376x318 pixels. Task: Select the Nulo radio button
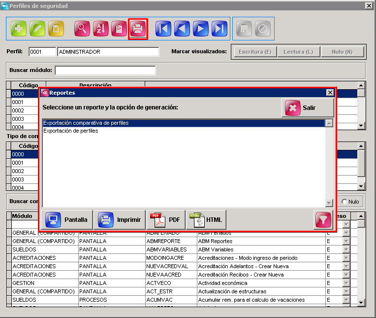[345, 202]
